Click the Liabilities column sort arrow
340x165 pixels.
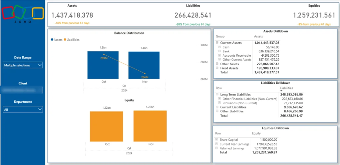click(x=281, y=91)
